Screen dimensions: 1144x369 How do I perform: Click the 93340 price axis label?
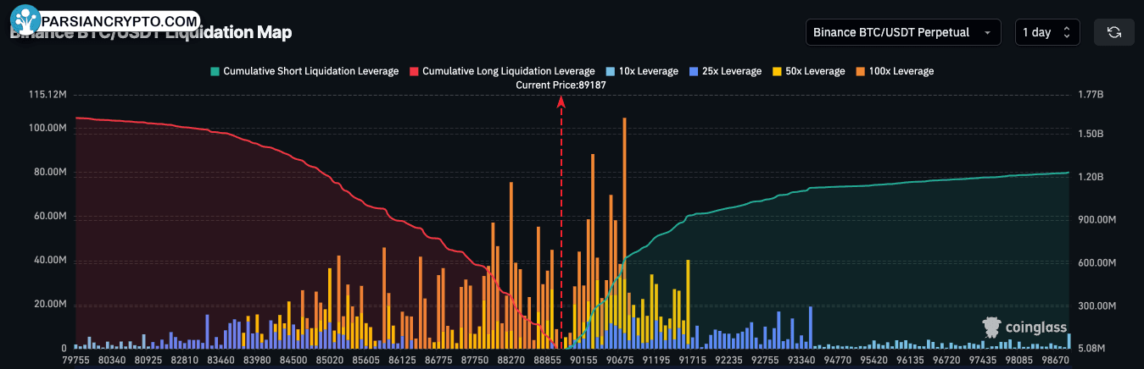801,361
